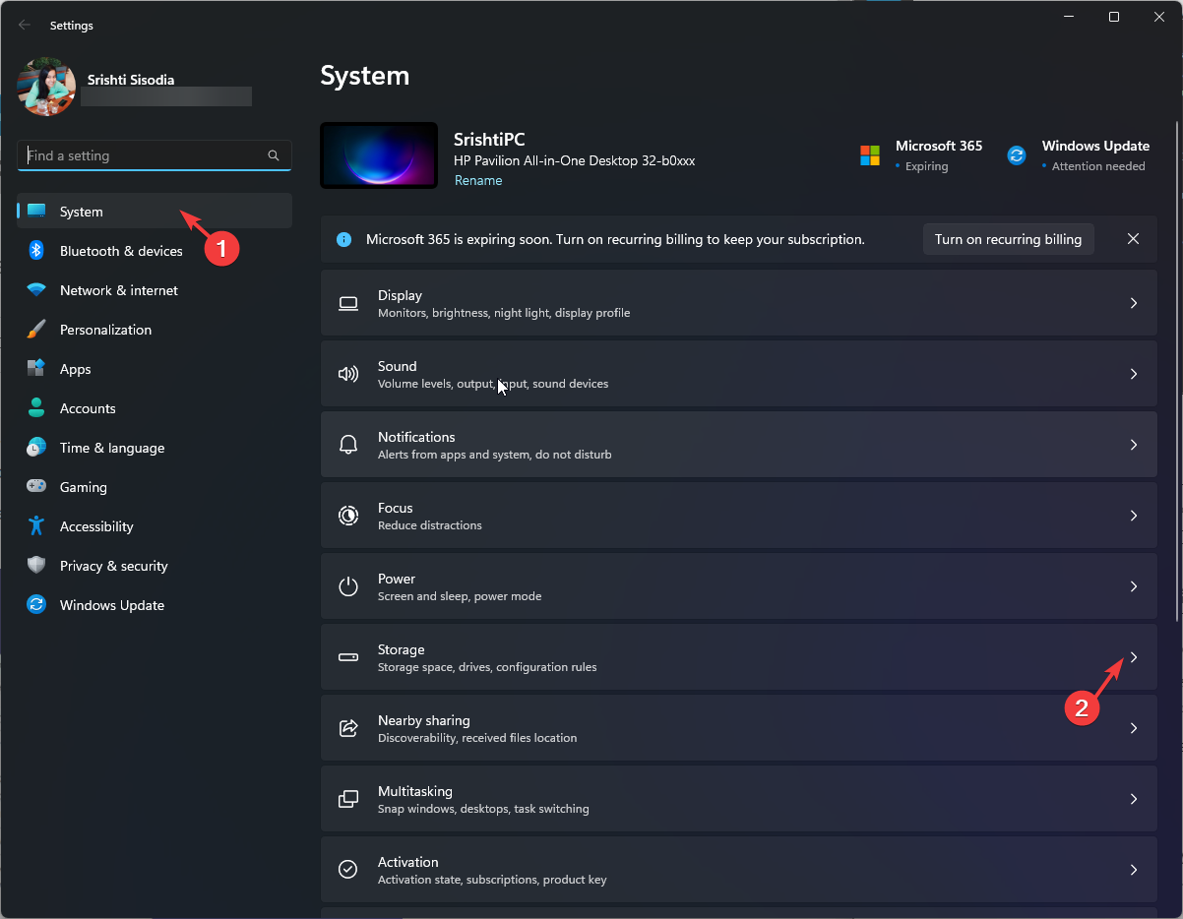Expand the Storage settings chevron
The height and width of the screenshot is (919, 1183).
click(x=1133, y=657)
